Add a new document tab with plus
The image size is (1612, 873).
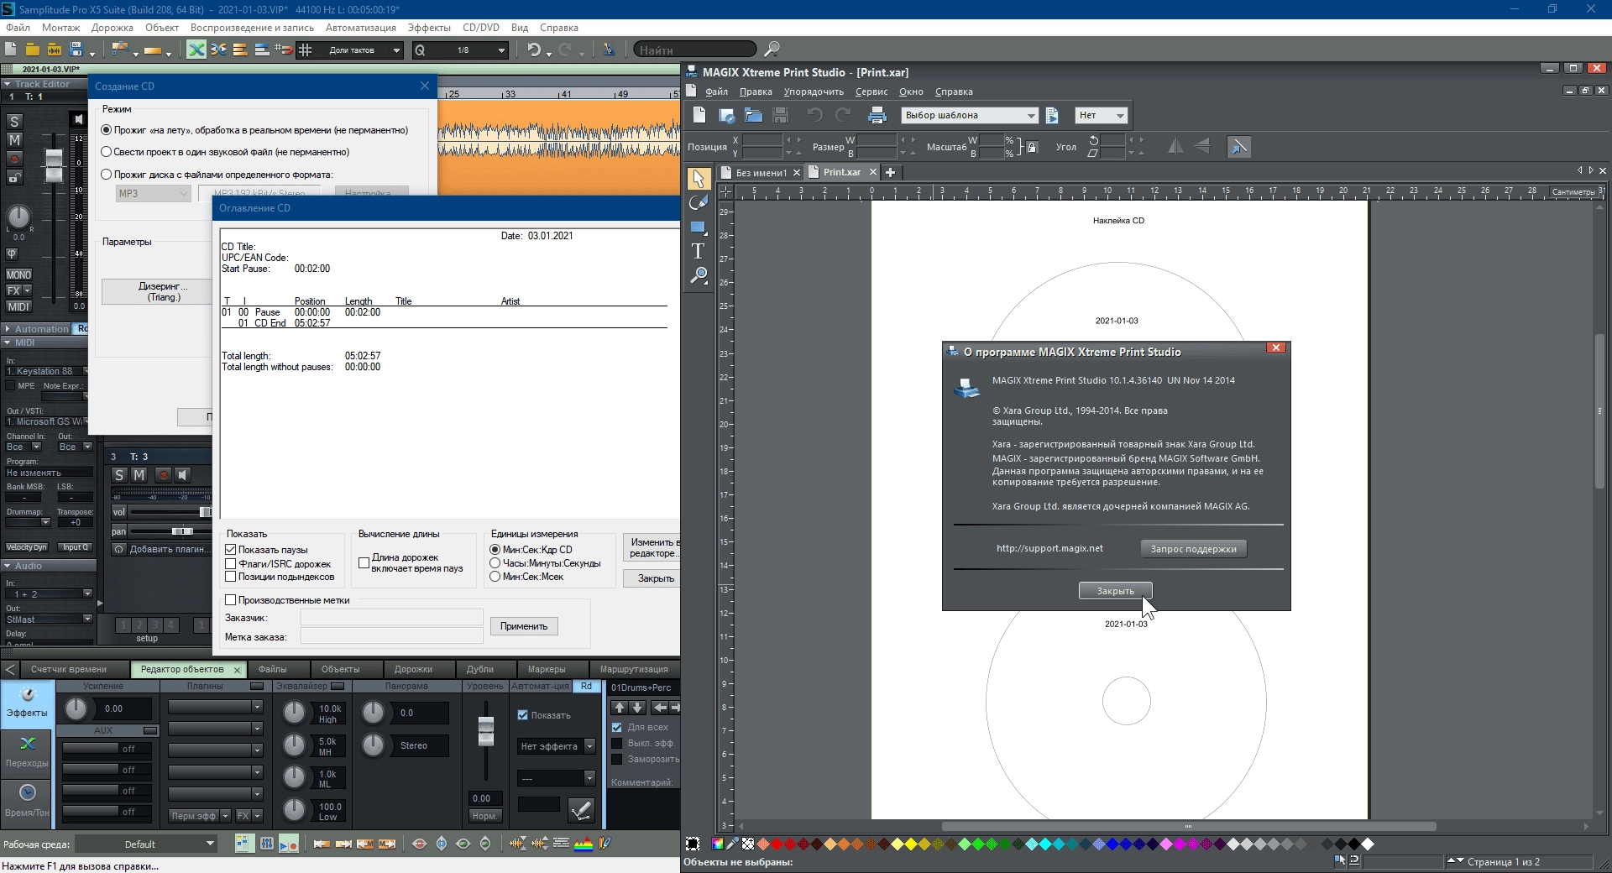(x=890, y=172)
